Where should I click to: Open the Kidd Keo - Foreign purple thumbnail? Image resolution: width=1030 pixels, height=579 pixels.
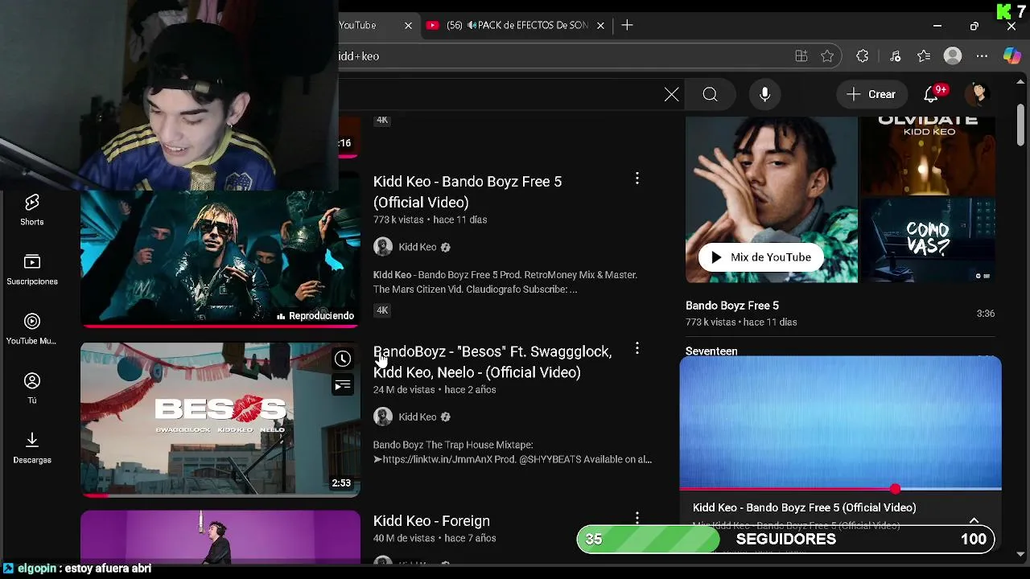coord(220,536)
